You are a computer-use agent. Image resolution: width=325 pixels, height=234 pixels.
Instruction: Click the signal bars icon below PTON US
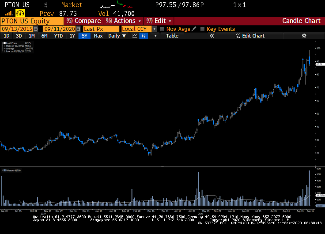tap(9, 14)
